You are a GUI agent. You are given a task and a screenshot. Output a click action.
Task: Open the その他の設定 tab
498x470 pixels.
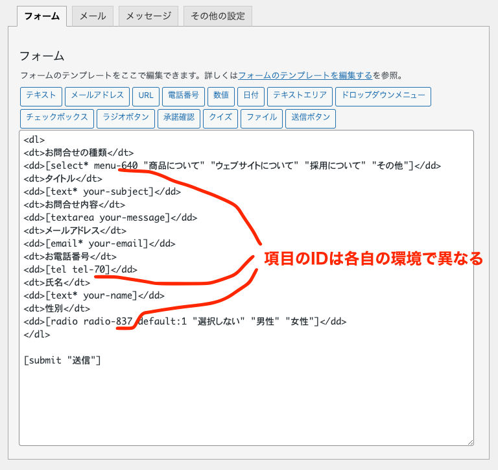(218, 16)
